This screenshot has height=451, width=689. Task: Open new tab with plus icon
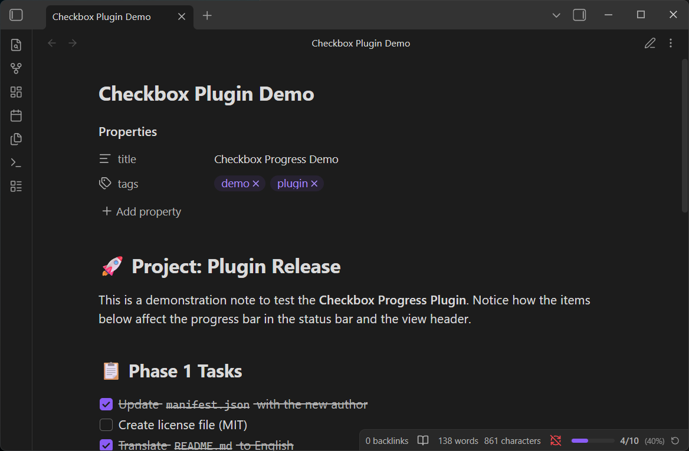tap(207, 16)
